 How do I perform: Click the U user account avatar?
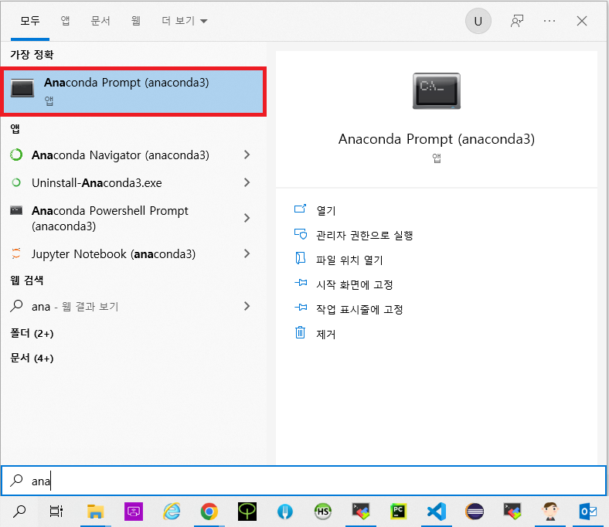[478, 21]
